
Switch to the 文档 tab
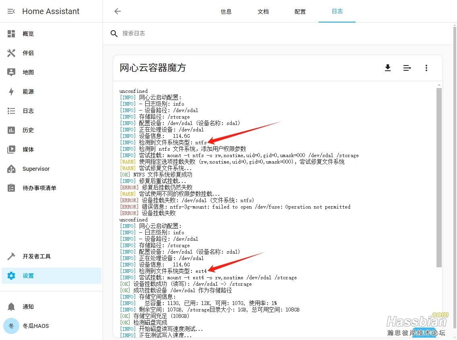click(263, 12)
